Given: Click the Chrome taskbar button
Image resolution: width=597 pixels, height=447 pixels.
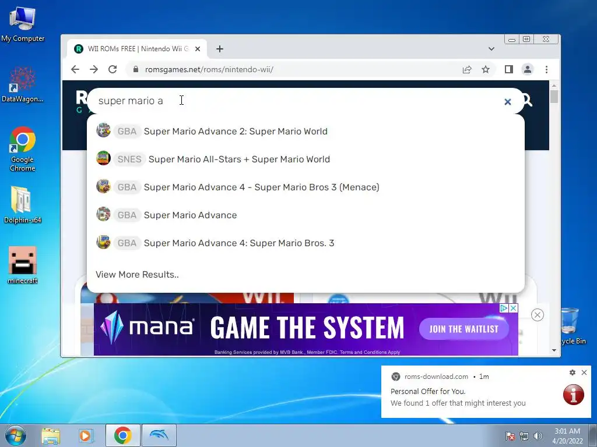Looking at the screenshot, I should pos(122,435).
